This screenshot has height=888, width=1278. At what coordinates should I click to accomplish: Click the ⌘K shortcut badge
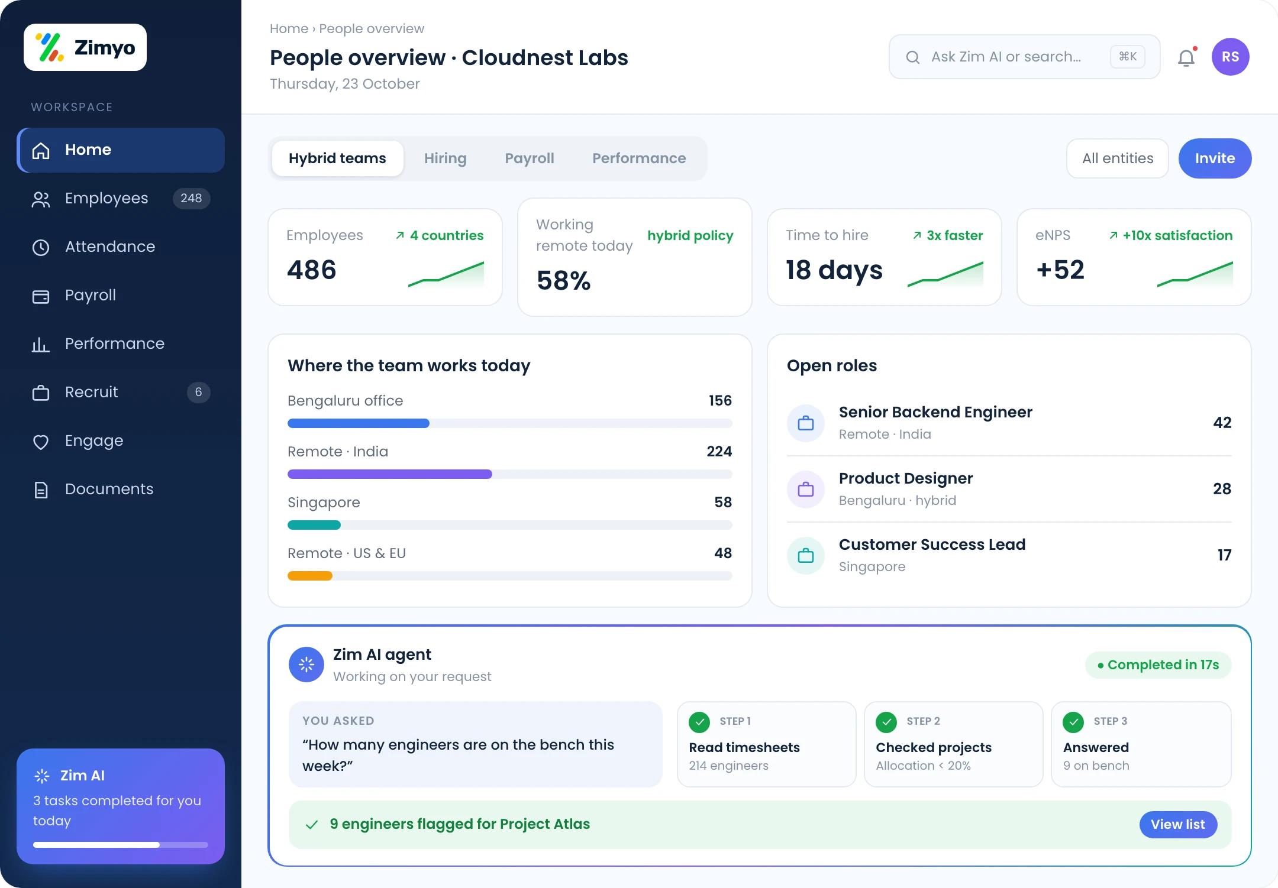(1128, 57)
